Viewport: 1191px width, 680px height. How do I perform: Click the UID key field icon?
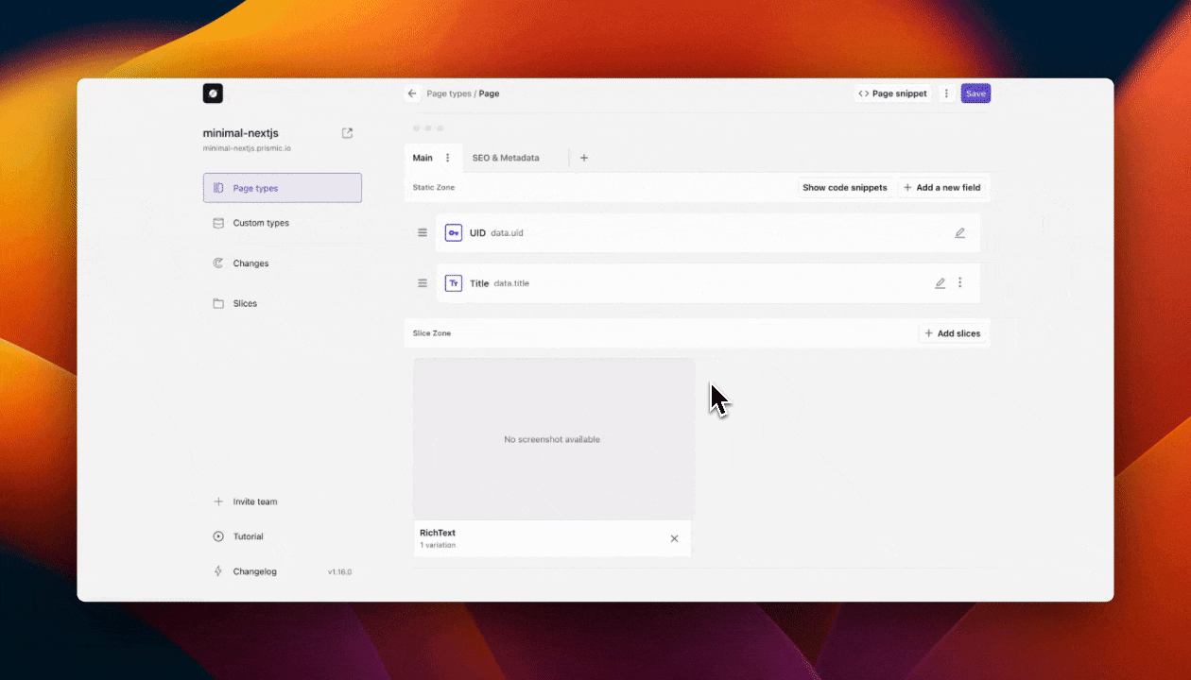coord(454,232)
